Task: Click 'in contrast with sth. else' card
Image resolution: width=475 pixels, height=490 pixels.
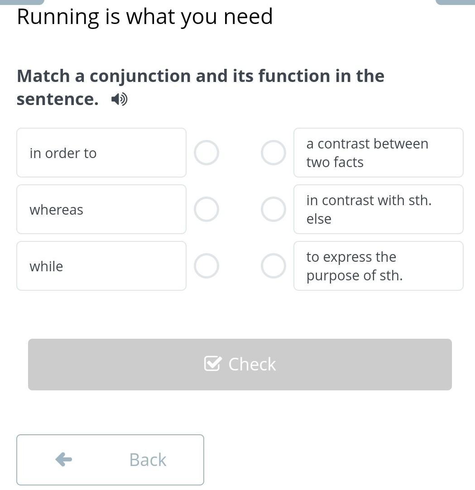Action: pos(379,209)
